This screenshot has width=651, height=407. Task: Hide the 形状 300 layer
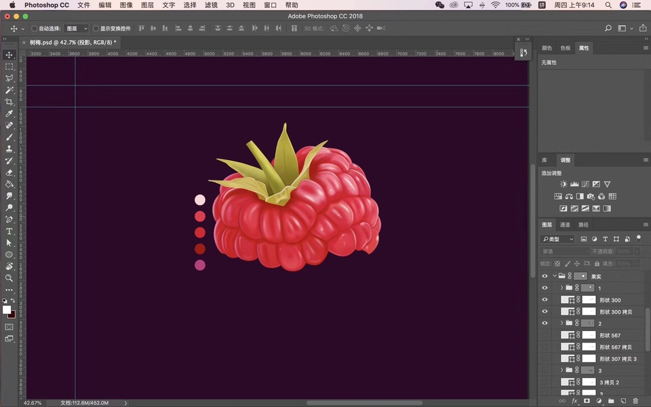(x=545, y=300)
